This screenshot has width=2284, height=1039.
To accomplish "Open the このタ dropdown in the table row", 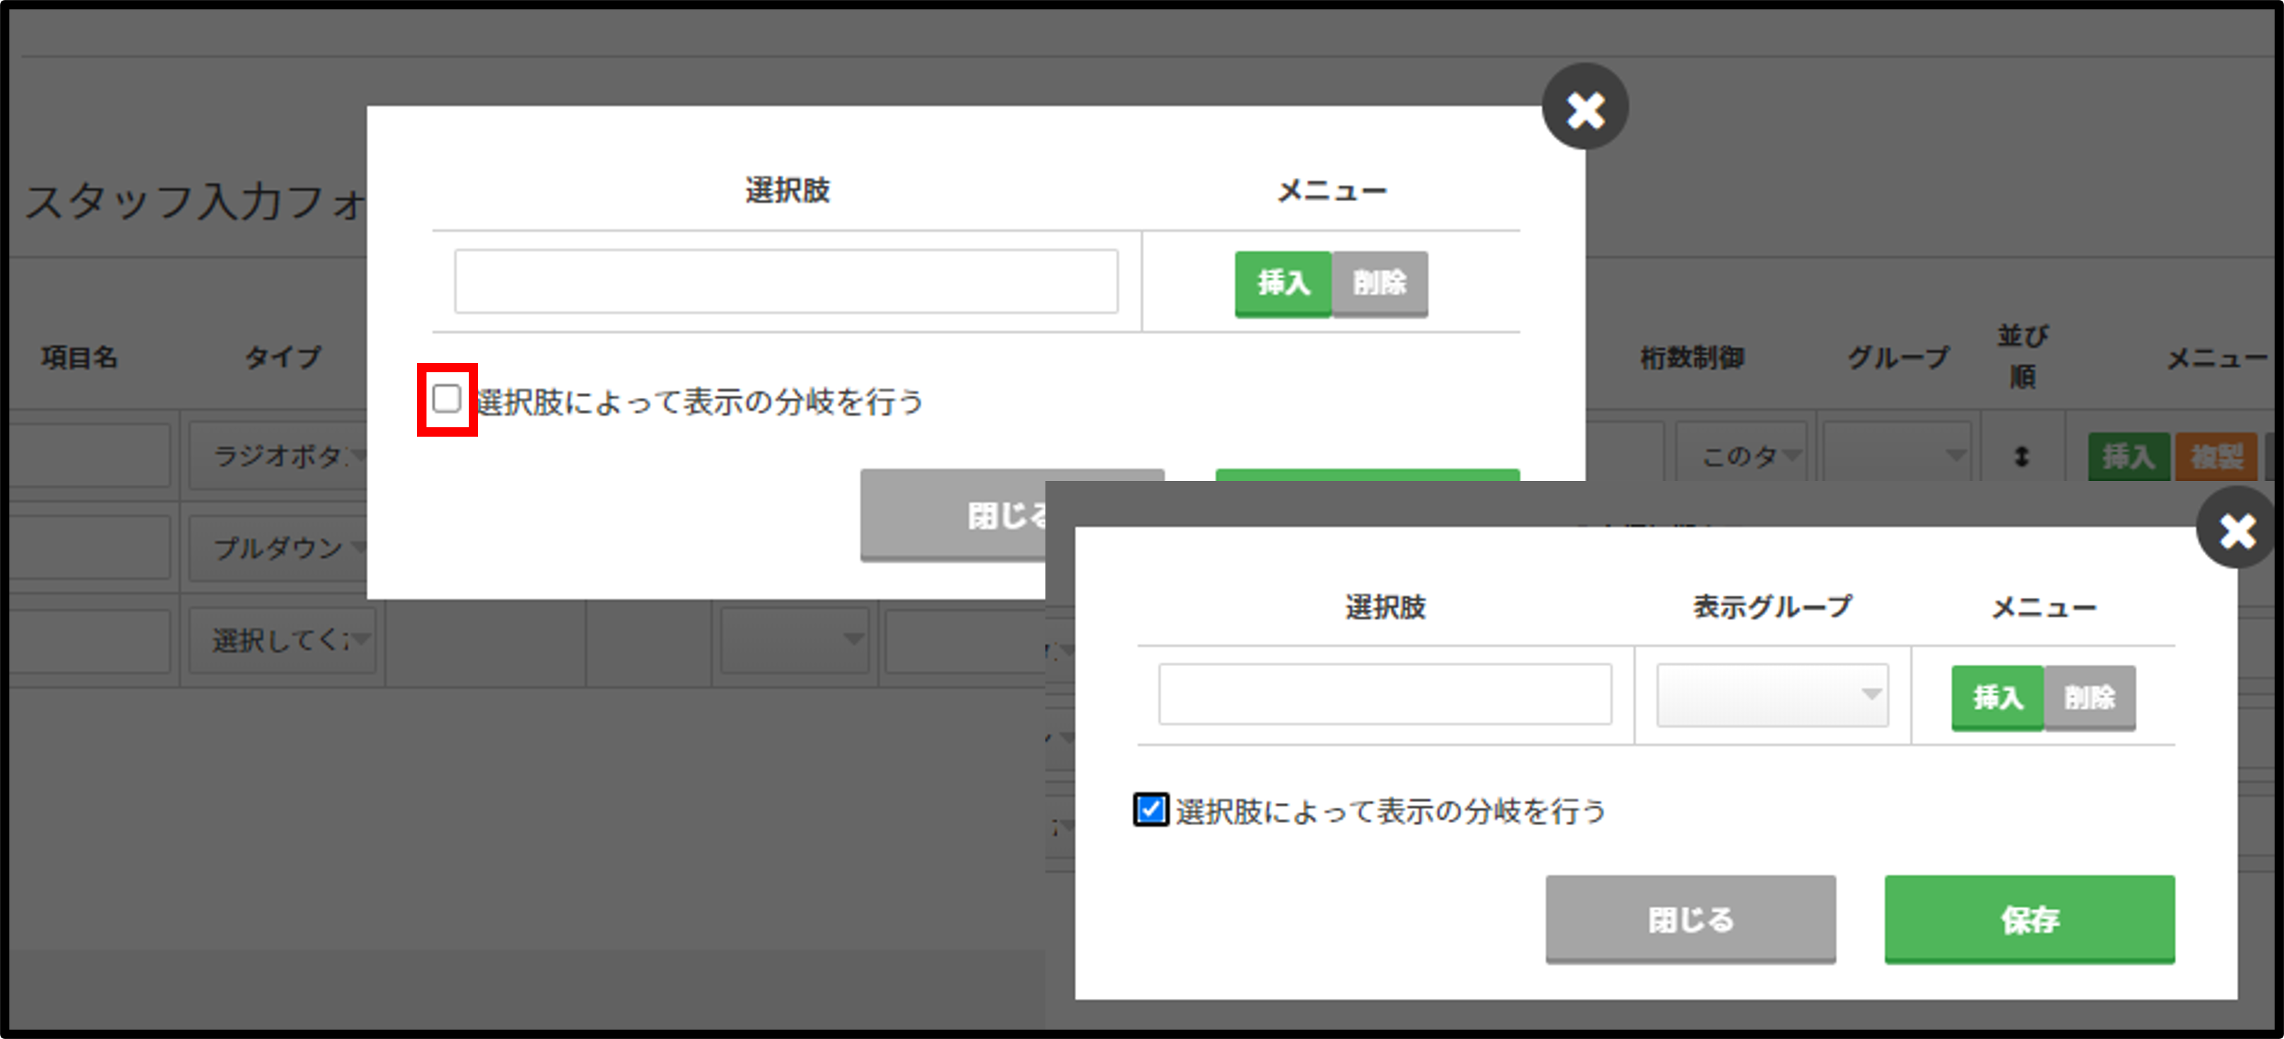I will coord(1740,452).
